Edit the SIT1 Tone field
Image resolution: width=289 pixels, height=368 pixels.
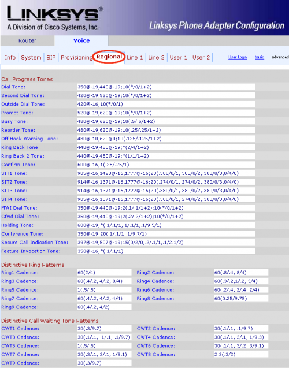[x=166, y=173]
